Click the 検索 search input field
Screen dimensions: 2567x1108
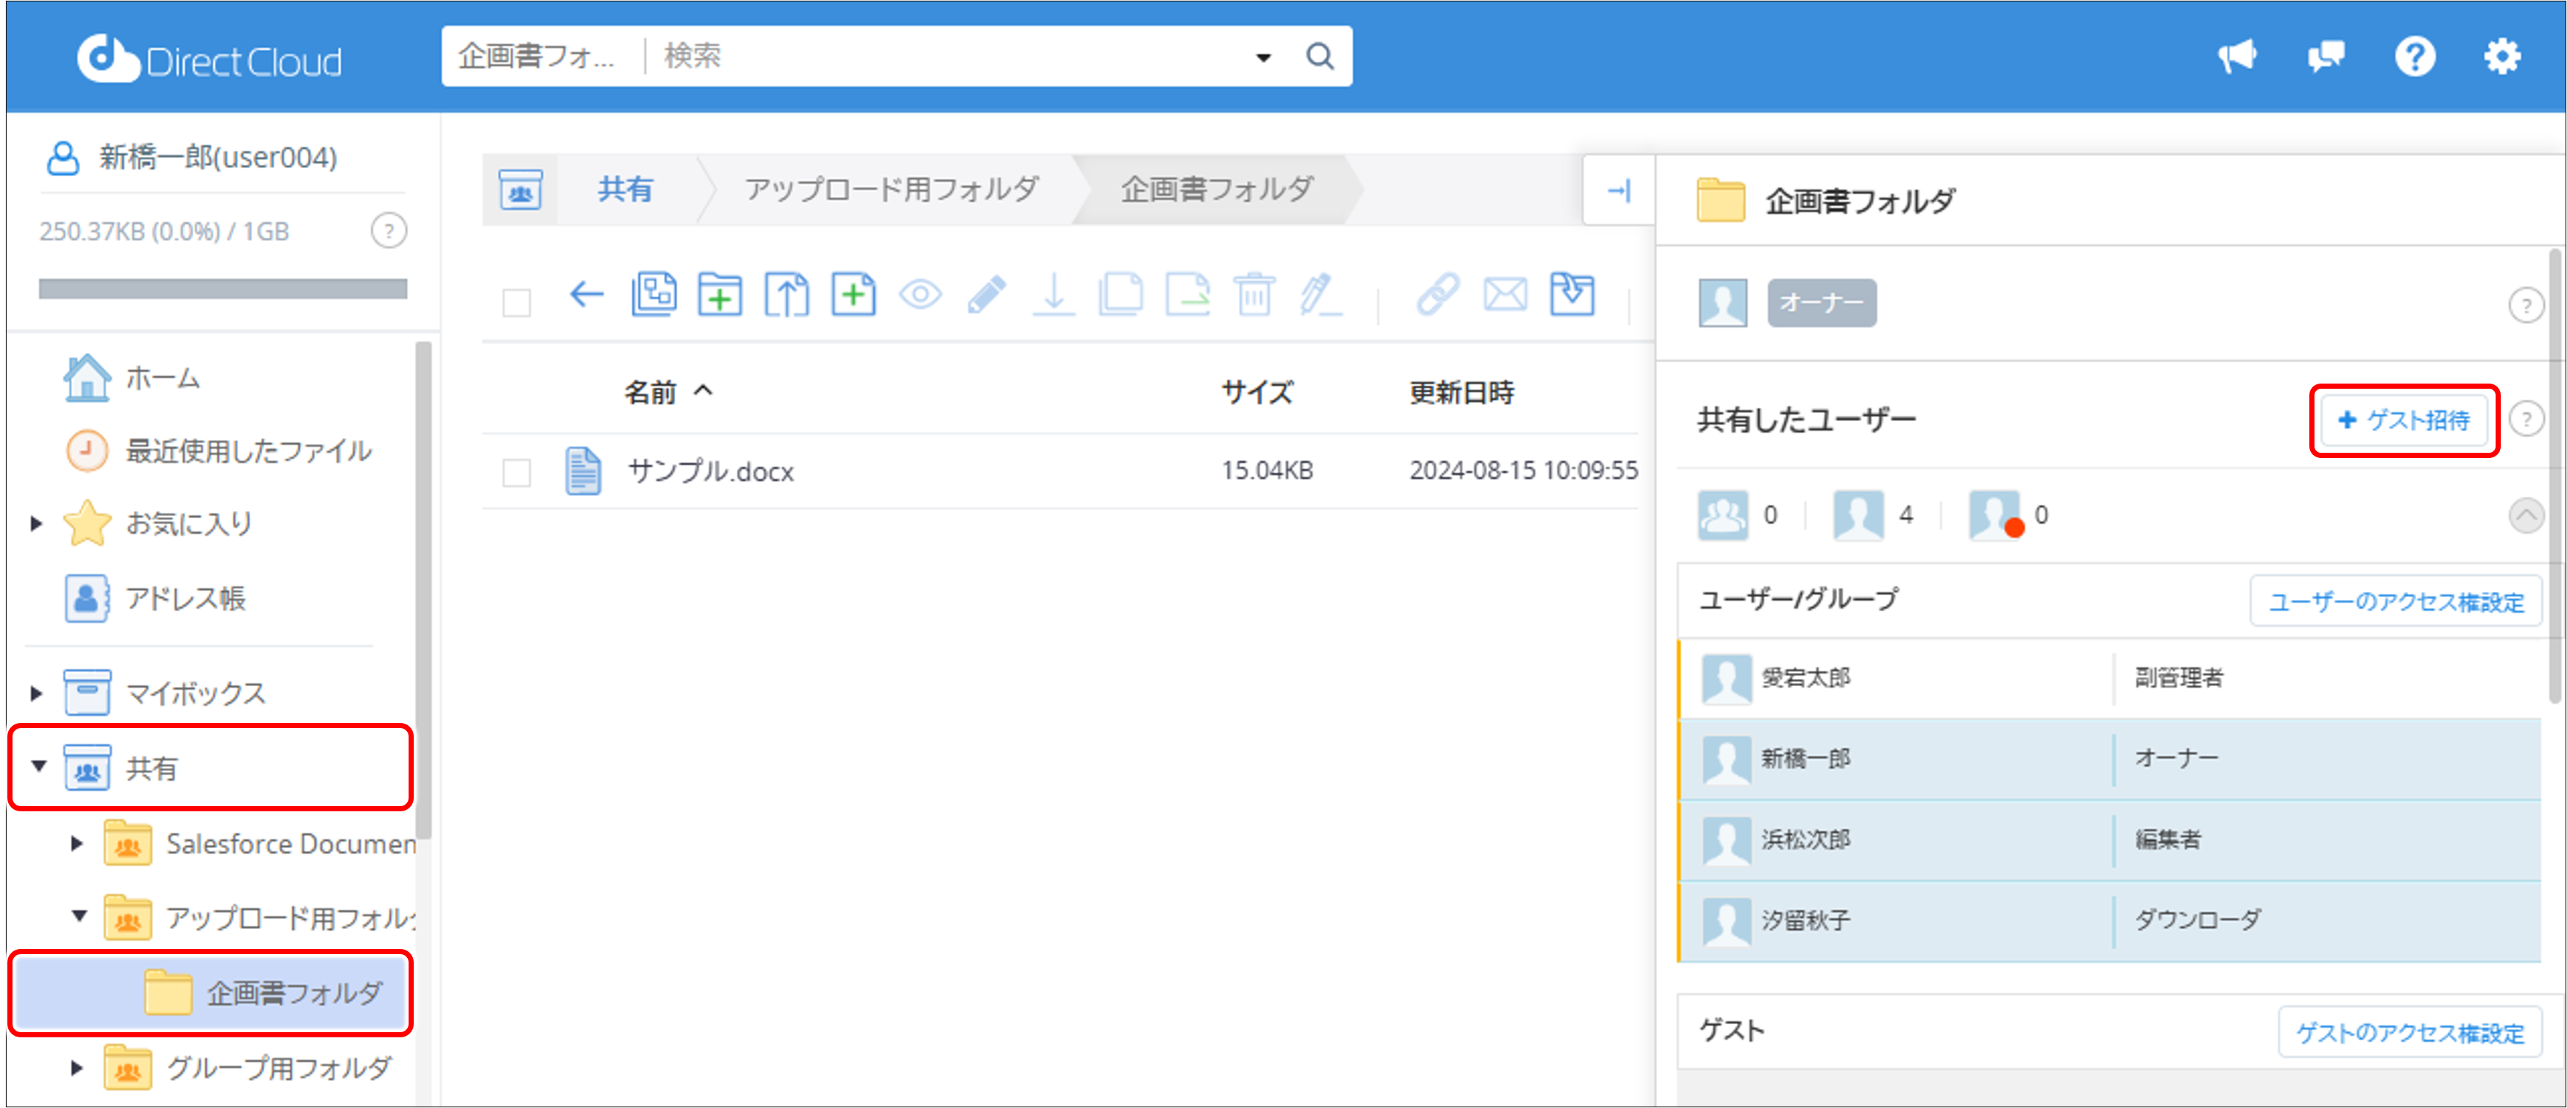[947, 57]
